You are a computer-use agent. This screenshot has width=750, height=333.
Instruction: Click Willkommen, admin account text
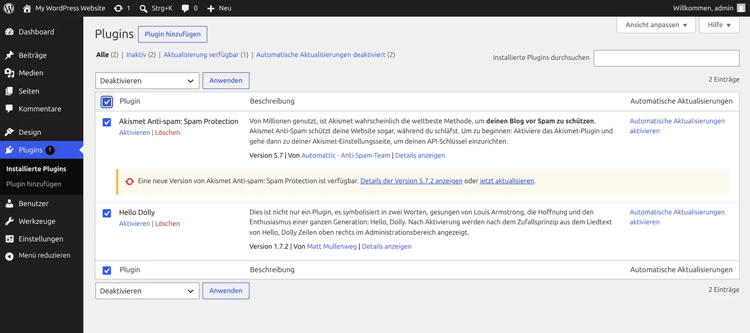coord(702,8)
